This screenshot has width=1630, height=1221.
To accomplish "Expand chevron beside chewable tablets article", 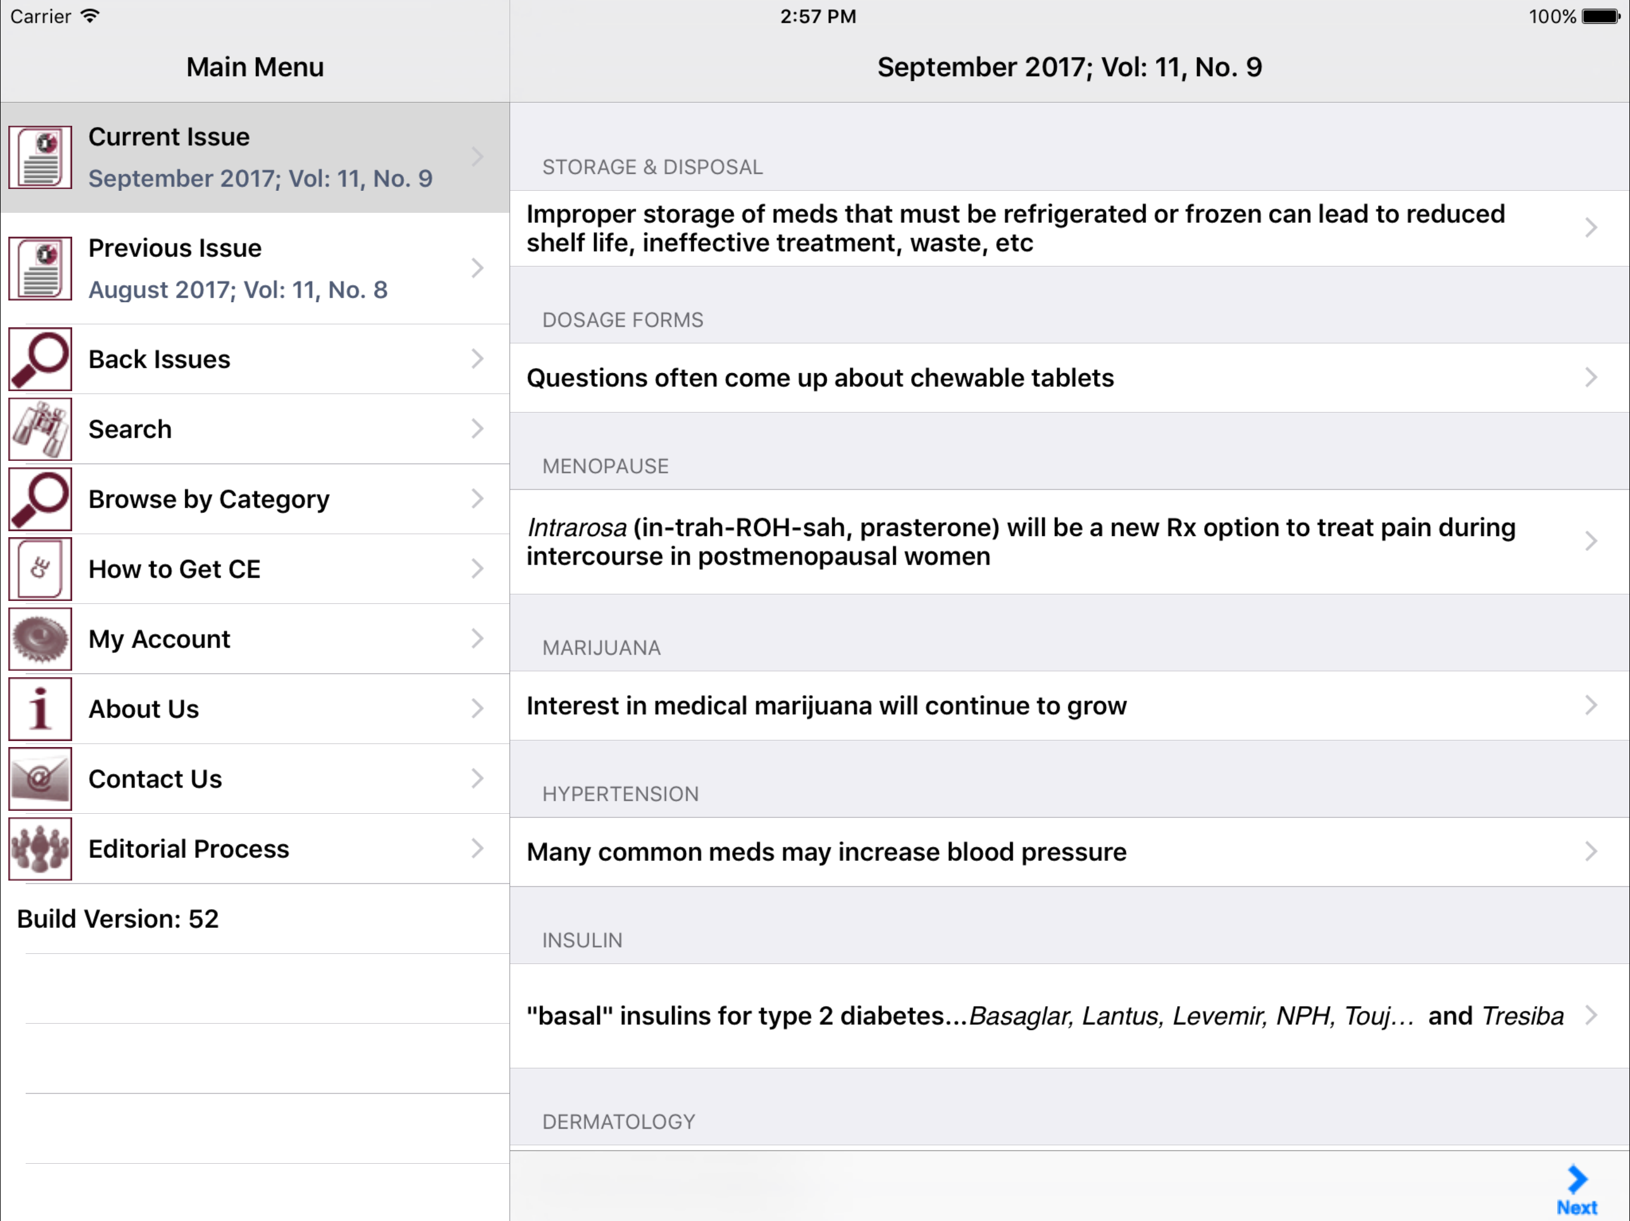I will pyautogui.click(x=1591, y=378).
